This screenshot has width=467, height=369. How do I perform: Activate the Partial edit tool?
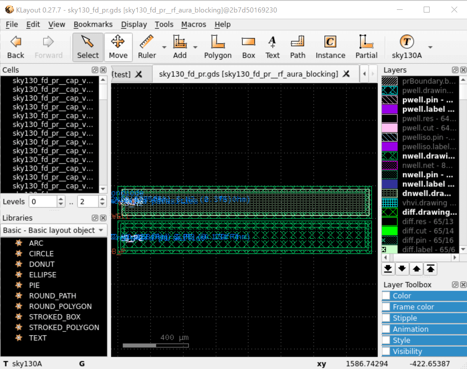pyautogui.click(x=366, y=47)
